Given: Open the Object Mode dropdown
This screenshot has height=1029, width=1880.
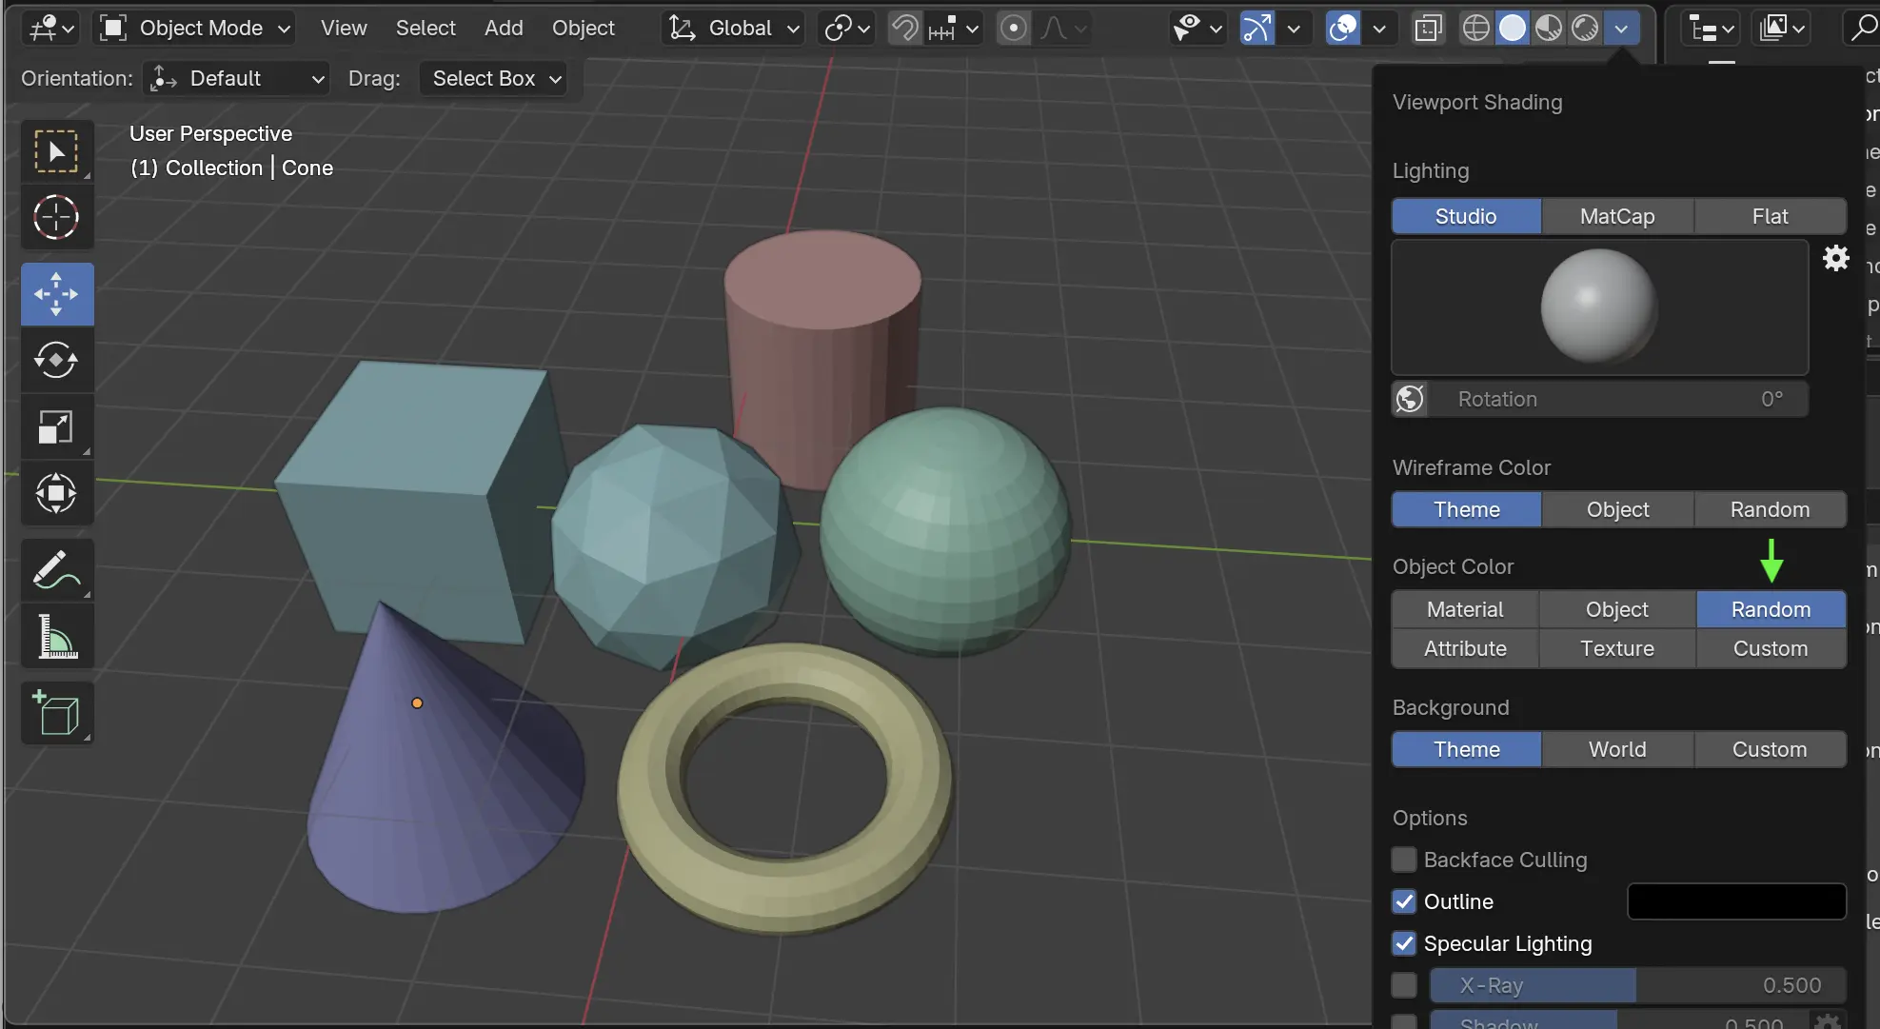Looking at the screenshot, I should pyautogui.click(x=195, y=29).
